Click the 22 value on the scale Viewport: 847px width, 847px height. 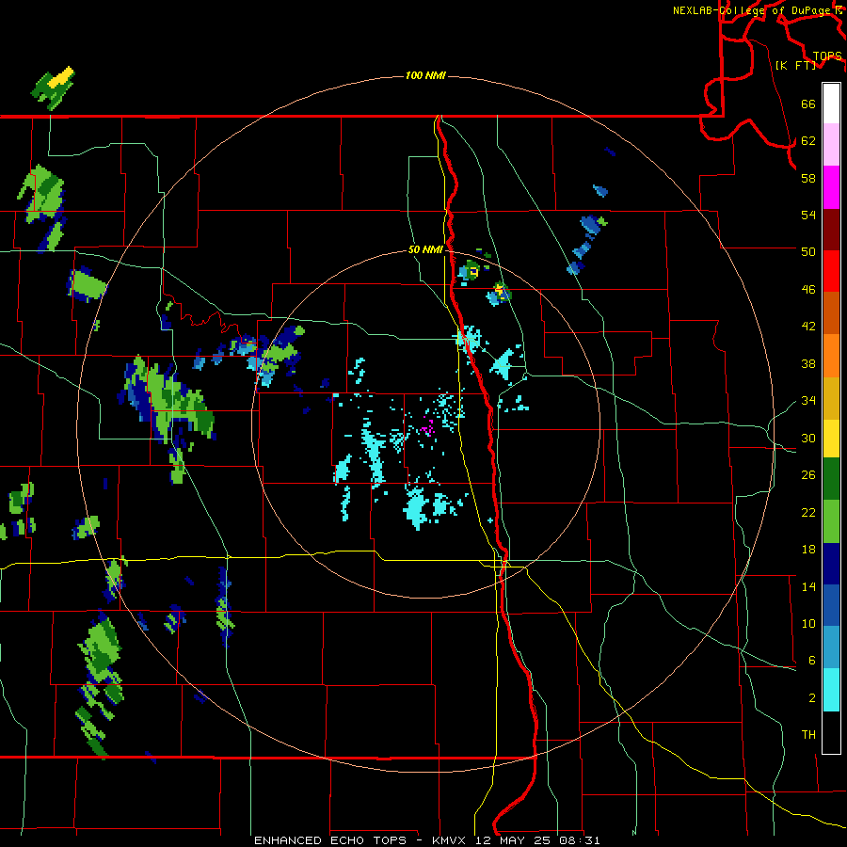(808, 512)
